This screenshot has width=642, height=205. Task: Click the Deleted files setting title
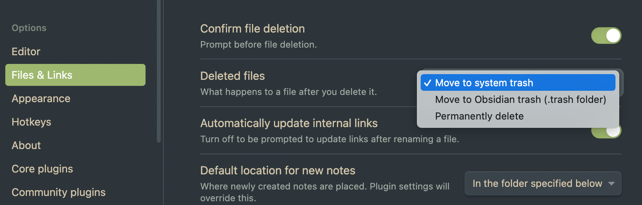click(232, 76)
